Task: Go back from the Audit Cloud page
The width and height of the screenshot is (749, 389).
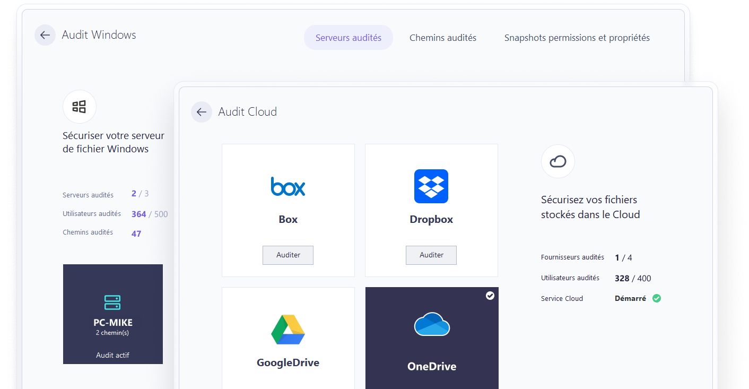Action: 202,112
